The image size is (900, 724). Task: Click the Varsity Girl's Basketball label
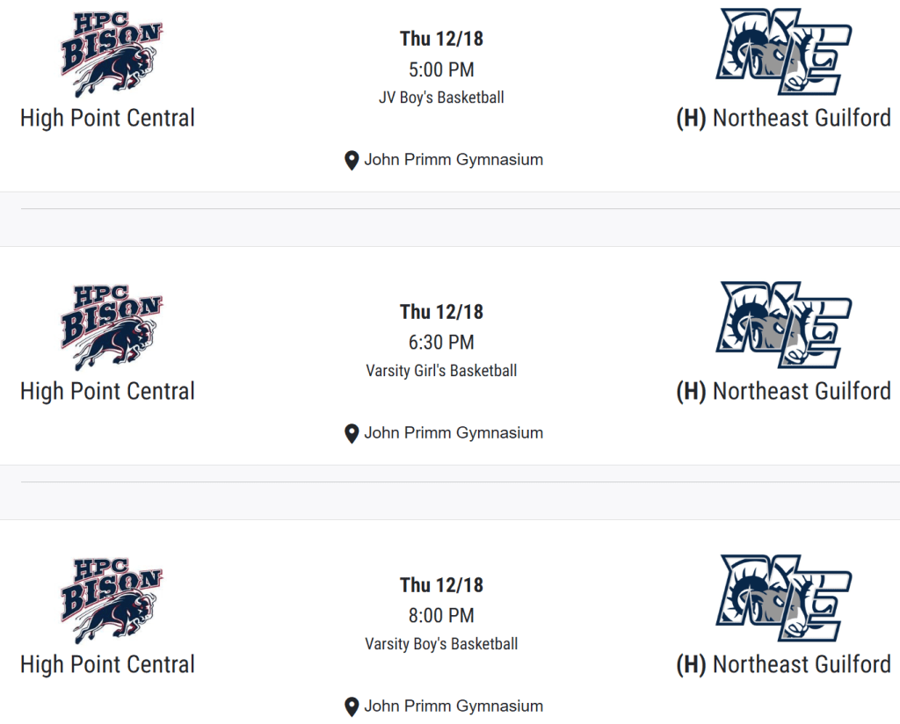pyautogui.click(x=441, y=371)
